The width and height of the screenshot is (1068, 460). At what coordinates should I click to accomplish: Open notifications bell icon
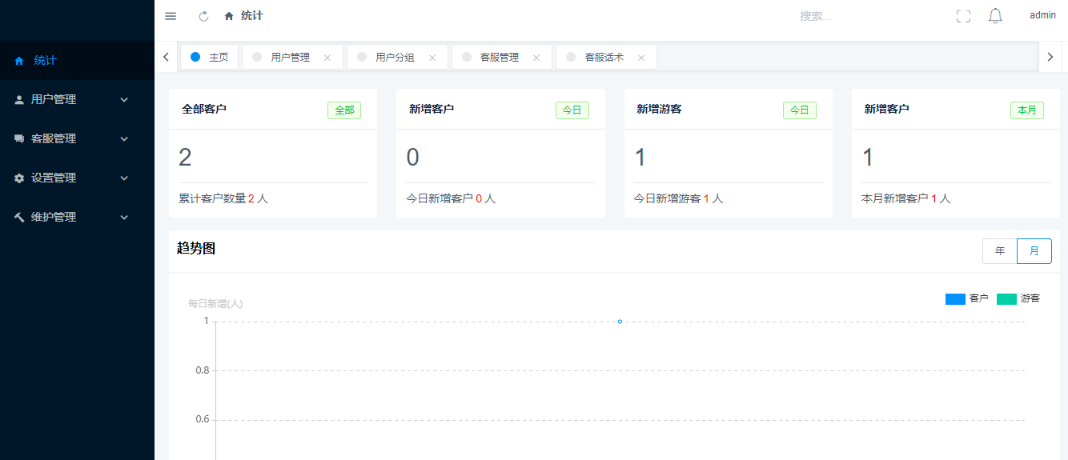pos(995,16)
